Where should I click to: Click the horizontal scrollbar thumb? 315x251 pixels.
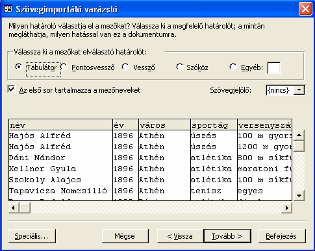25,208
